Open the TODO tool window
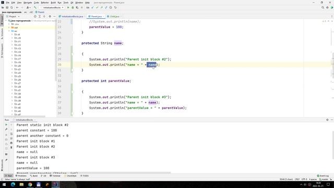The image size is (334, 188). [85, 176]
